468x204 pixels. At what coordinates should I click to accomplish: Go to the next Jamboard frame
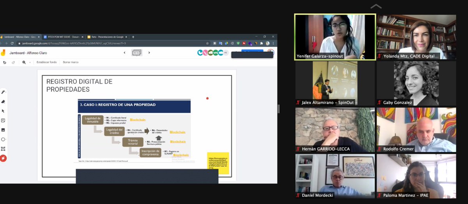coord(149,53)
